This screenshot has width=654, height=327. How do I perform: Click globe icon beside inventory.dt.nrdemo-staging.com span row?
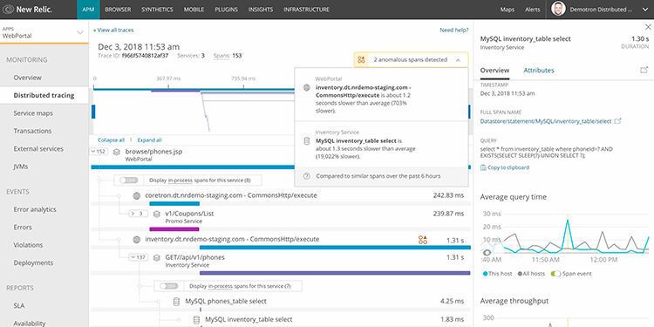[136, 240]
